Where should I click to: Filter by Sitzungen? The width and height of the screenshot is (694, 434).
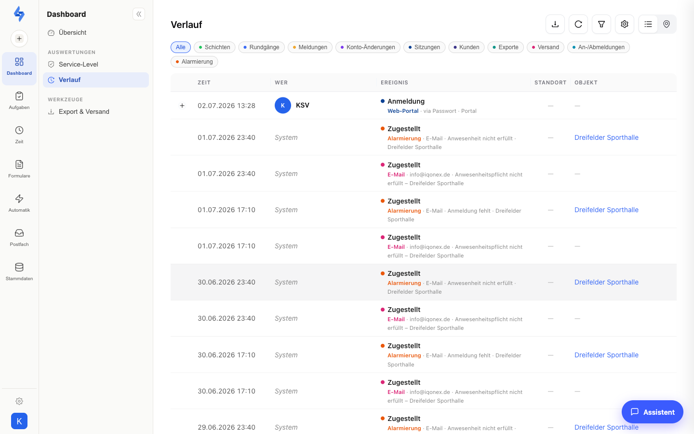click(x=424, y=47)
